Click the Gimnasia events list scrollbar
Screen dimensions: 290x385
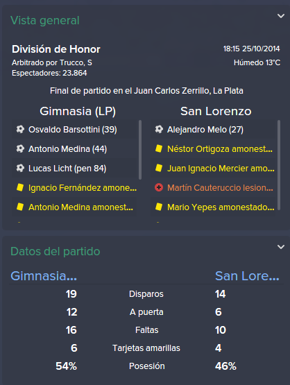(140, 150)
